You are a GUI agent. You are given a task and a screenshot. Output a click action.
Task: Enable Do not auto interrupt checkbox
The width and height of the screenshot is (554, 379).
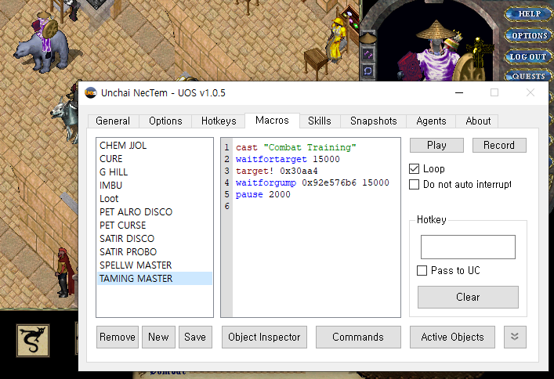pos(414,184)
